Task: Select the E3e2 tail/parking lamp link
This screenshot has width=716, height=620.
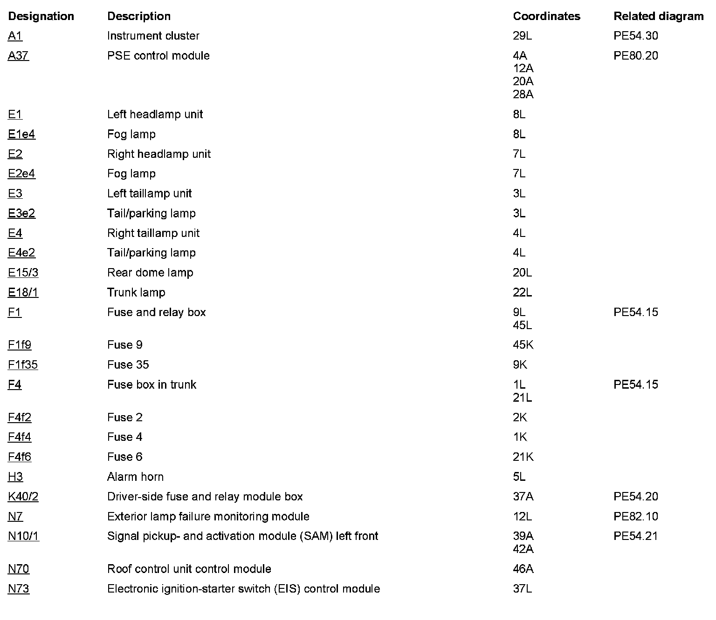Action: point(21,213)
